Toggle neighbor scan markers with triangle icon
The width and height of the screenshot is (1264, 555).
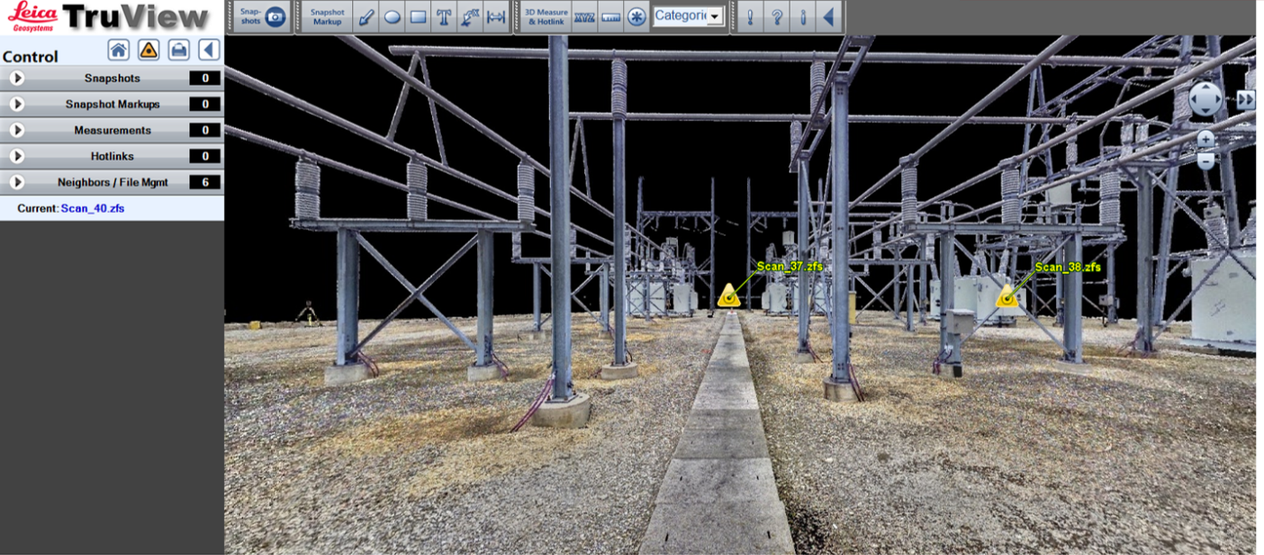click(149, 49)
